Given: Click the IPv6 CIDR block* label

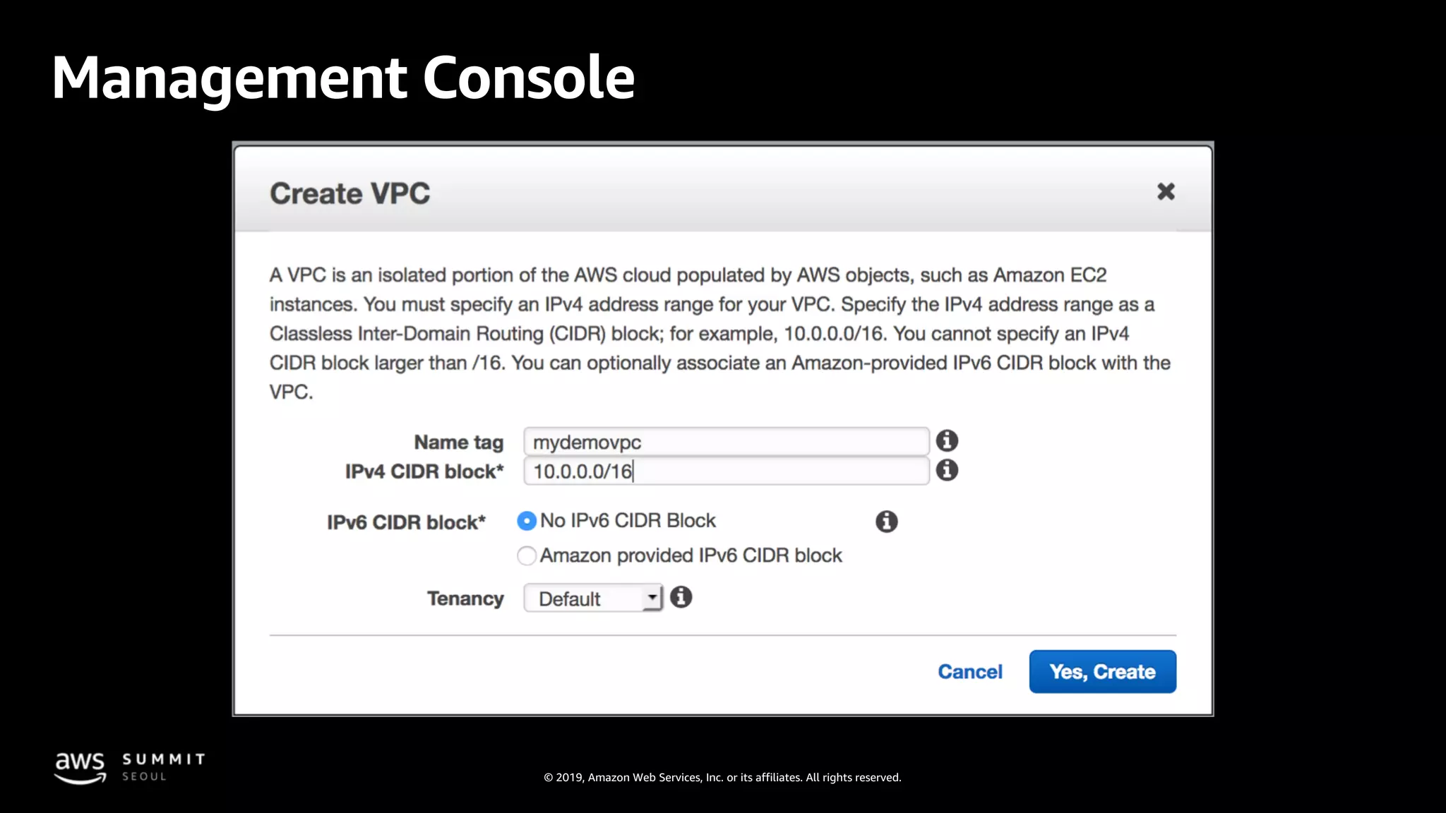Looking at the screenshot, I should click(406, 522).
